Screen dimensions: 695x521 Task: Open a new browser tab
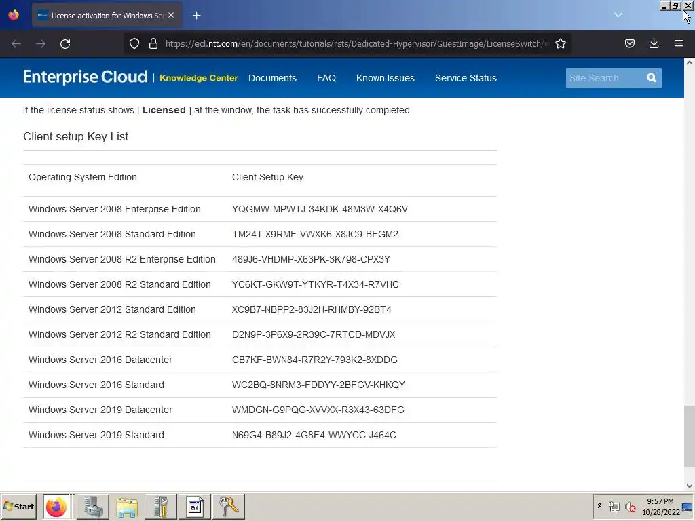196,16
